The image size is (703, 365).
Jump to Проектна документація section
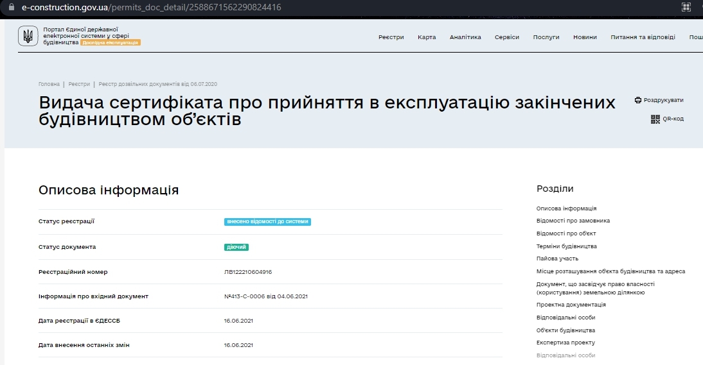[571, 305]
